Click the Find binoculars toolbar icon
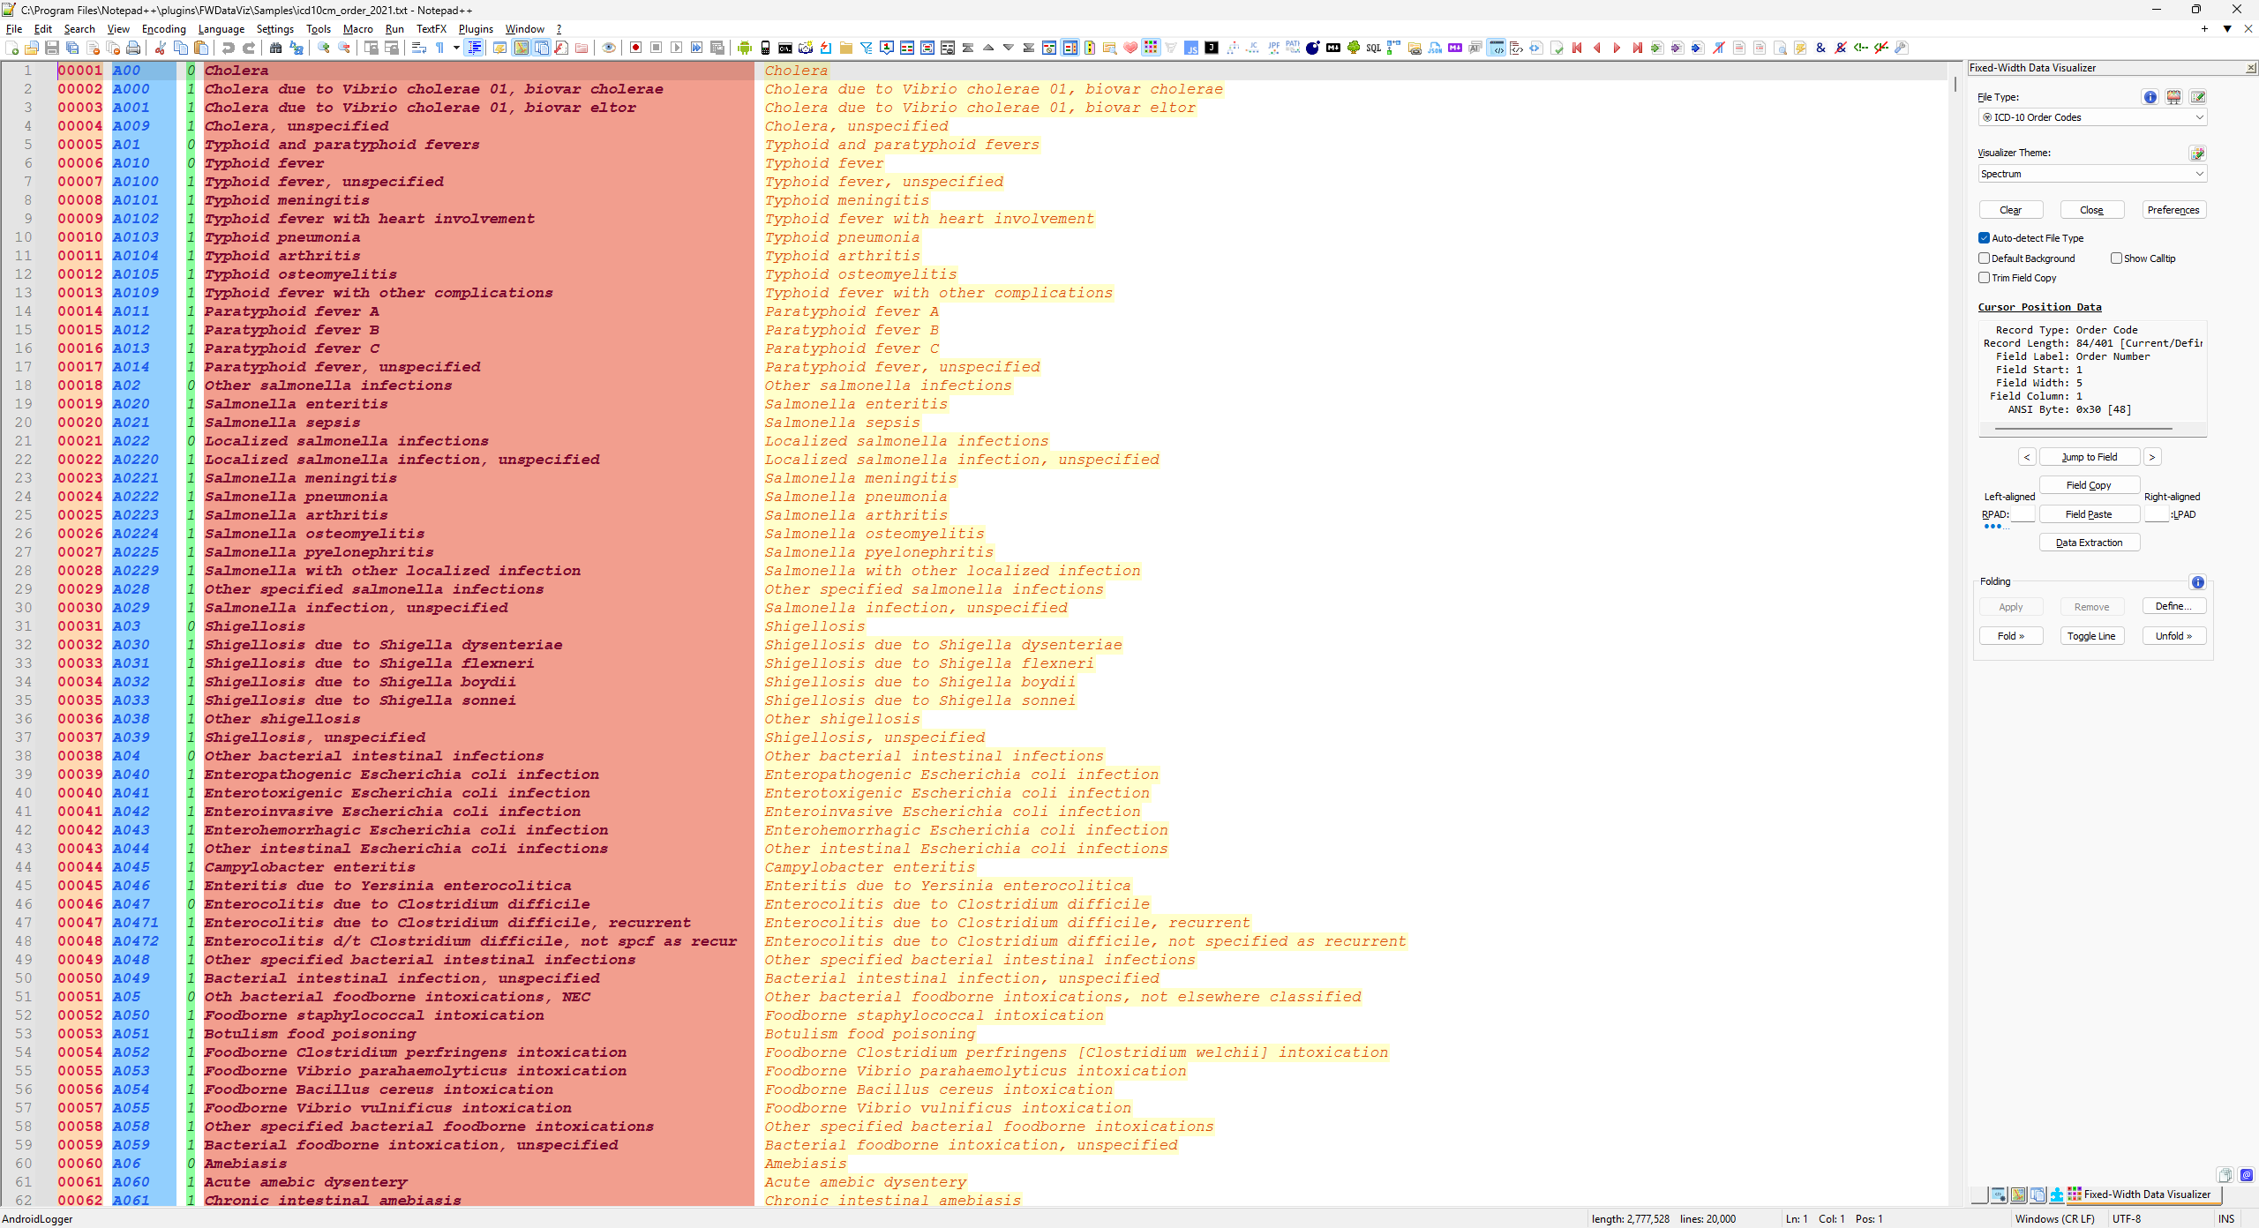2259x1228 pixels. (x=275, y=48)
